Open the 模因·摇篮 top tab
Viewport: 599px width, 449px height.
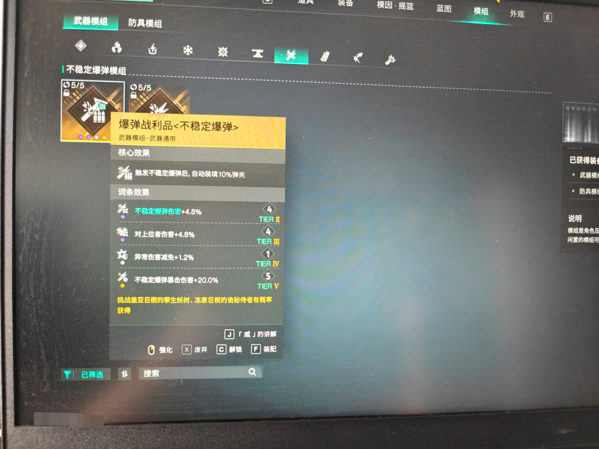pos(395,5)
